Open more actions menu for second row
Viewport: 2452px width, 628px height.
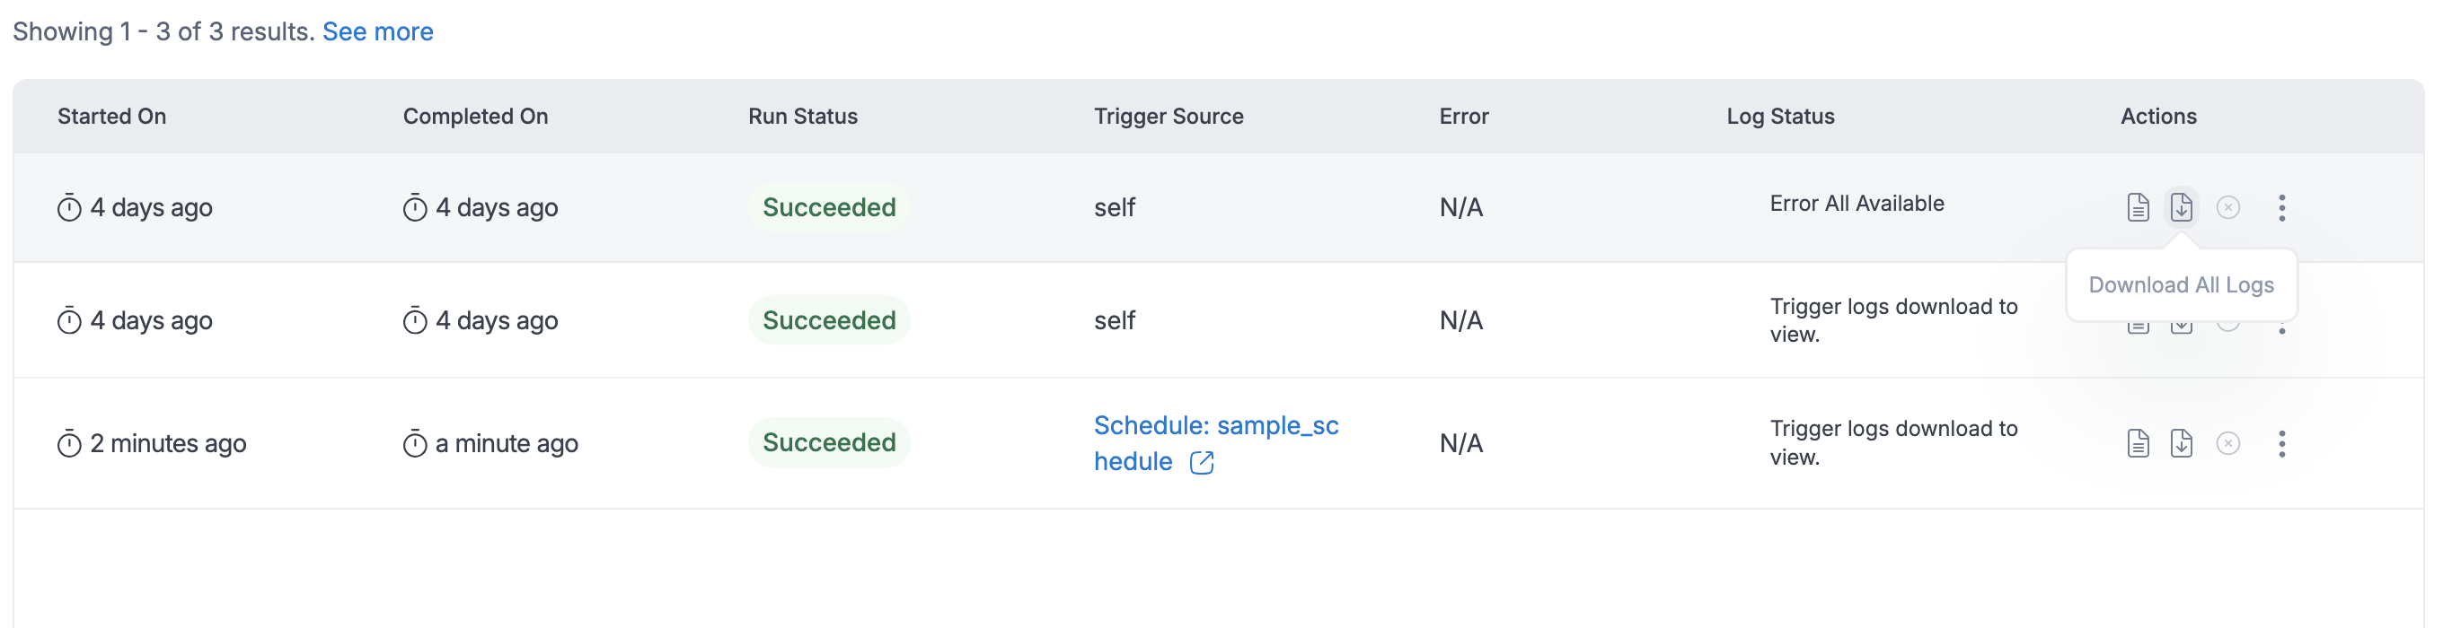click(x=2281, y=327)
